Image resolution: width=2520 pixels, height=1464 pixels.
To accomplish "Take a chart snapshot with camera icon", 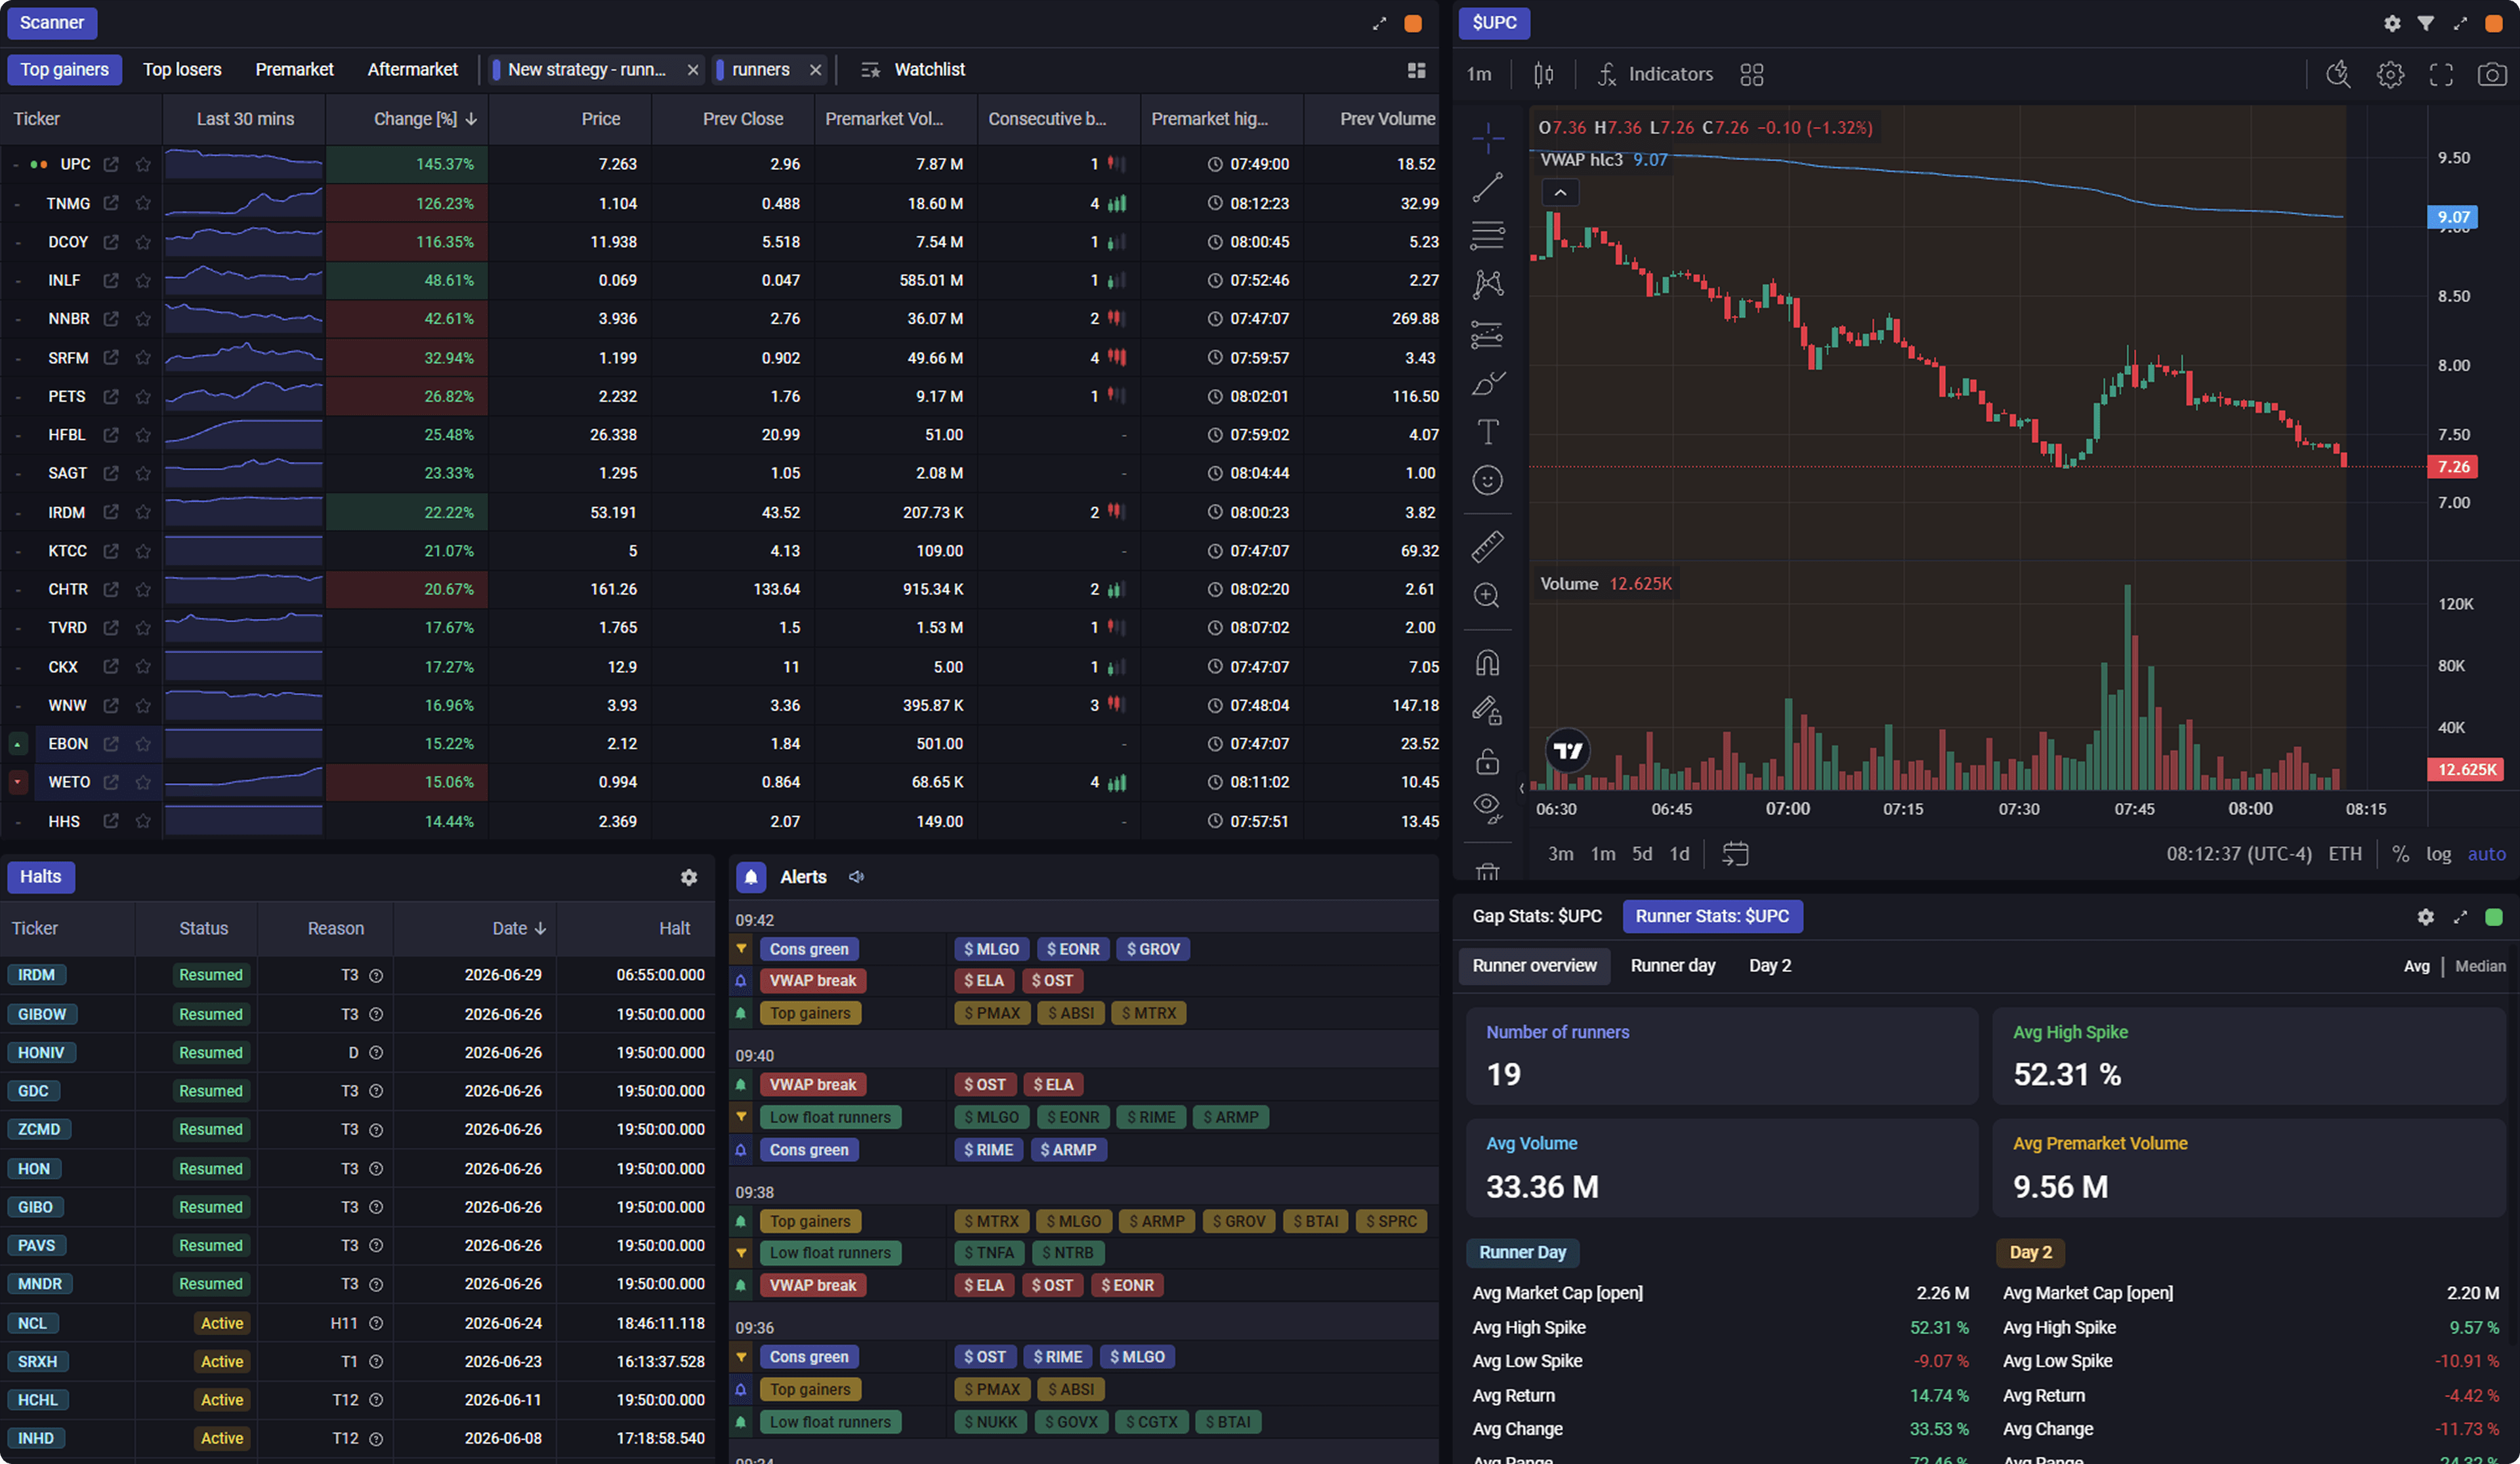I will 2492,74.
